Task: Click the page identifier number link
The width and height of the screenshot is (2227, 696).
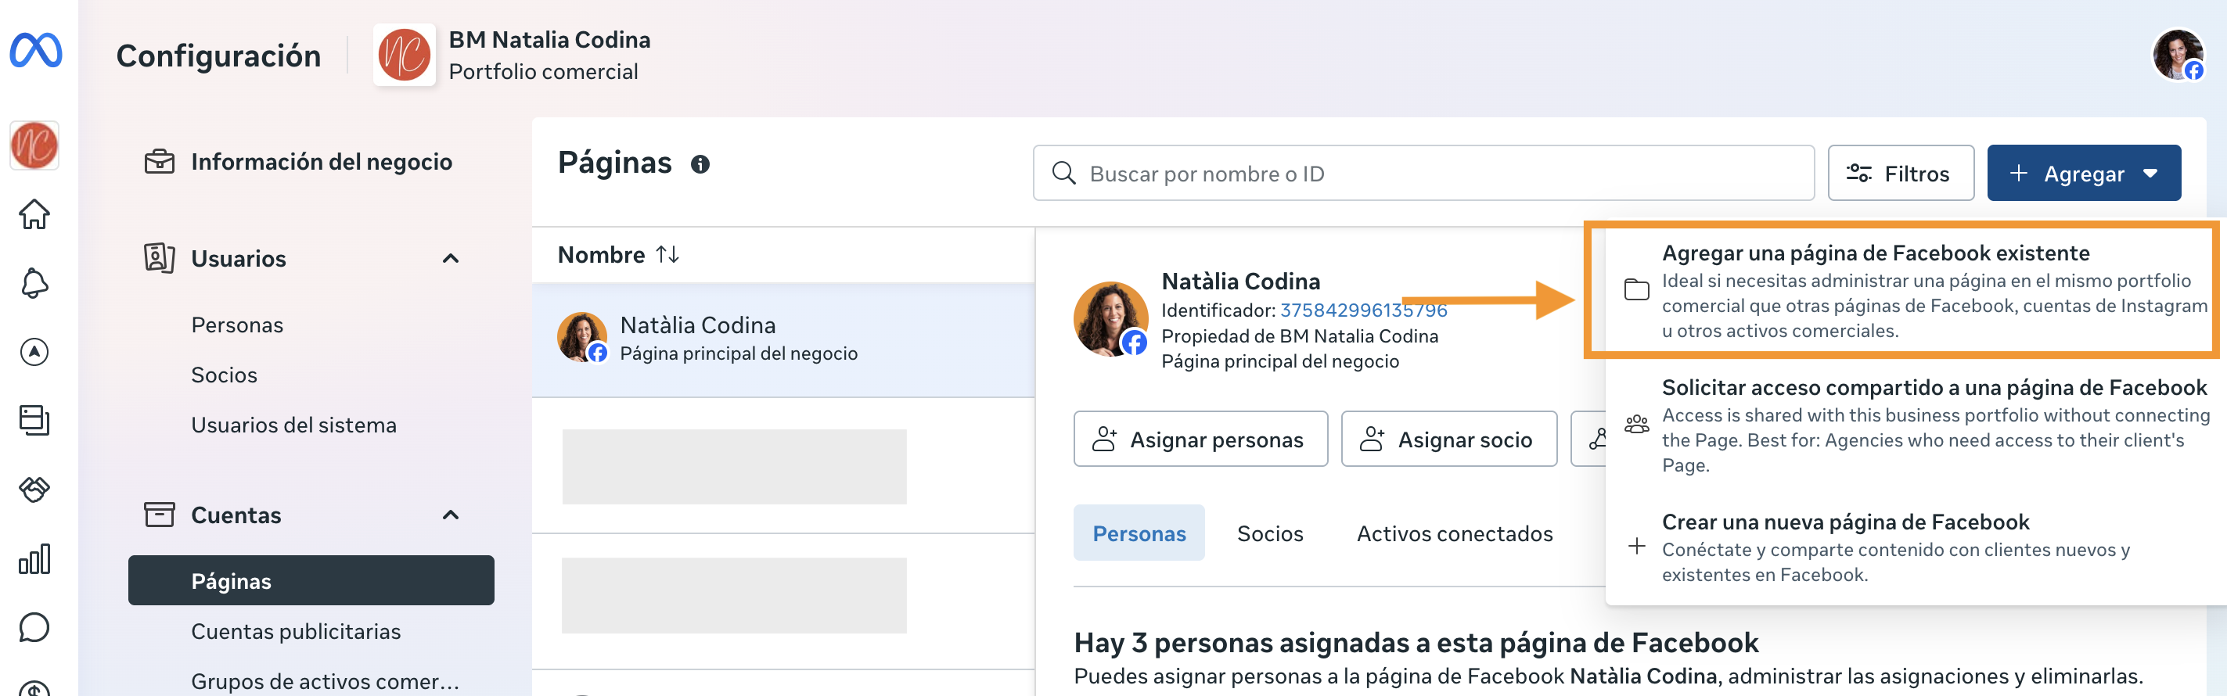Action: (1363, 310)
